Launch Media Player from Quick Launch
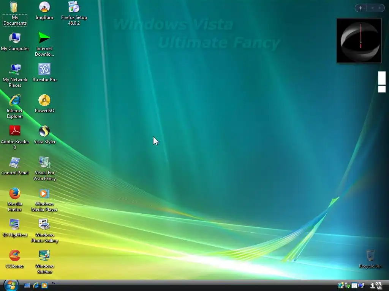Viewport: 389px width, 291px height. pos(44,286)
